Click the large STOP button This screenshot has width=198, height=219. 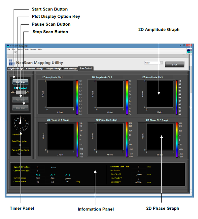(175, 64)
